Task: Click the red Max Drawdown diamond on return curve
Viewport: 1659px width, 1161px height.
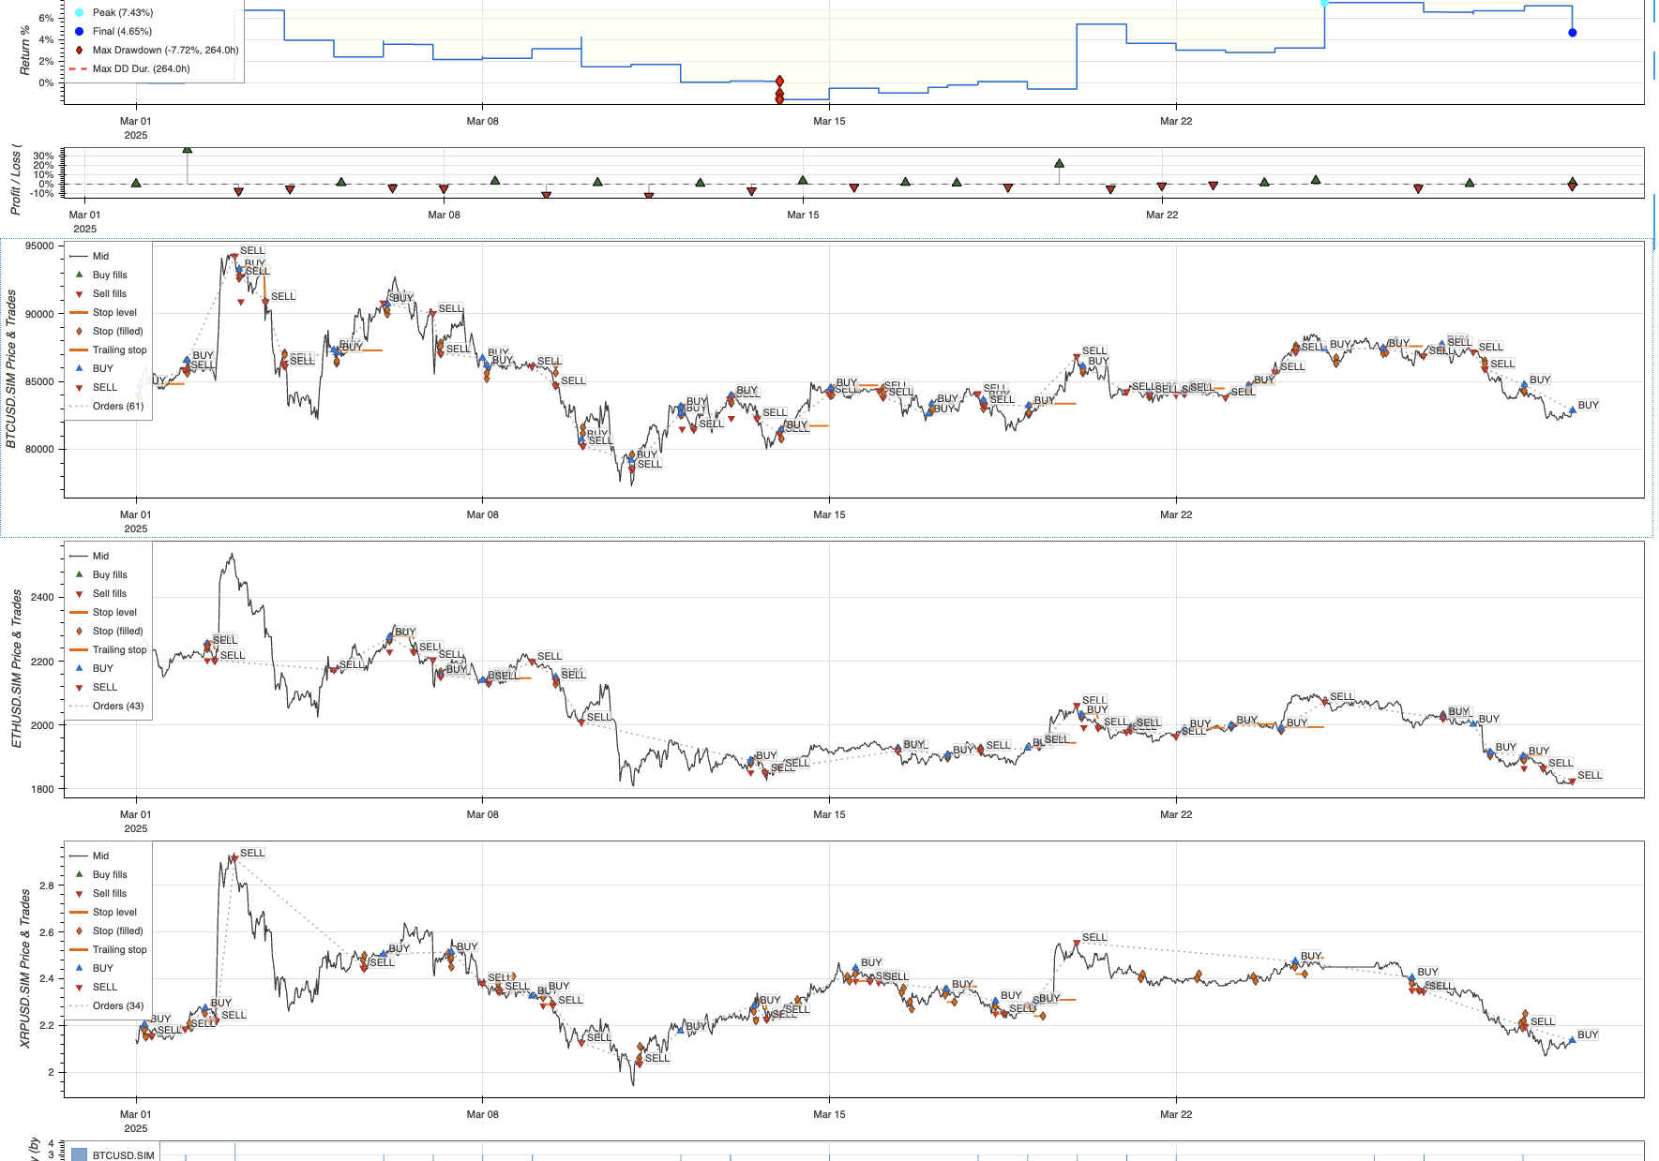Action: (779, 82)
